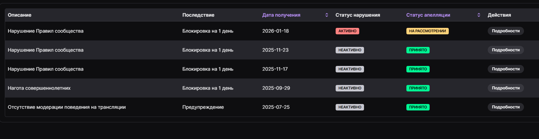539x139 pixels.
Task: Click sort arrows beside "Дата получения"
Action: click(327, 15)
